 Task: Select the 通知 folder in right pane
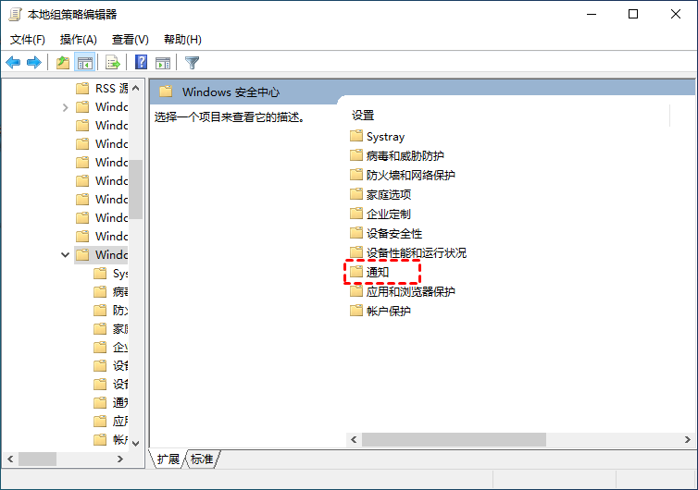(369, 272)
